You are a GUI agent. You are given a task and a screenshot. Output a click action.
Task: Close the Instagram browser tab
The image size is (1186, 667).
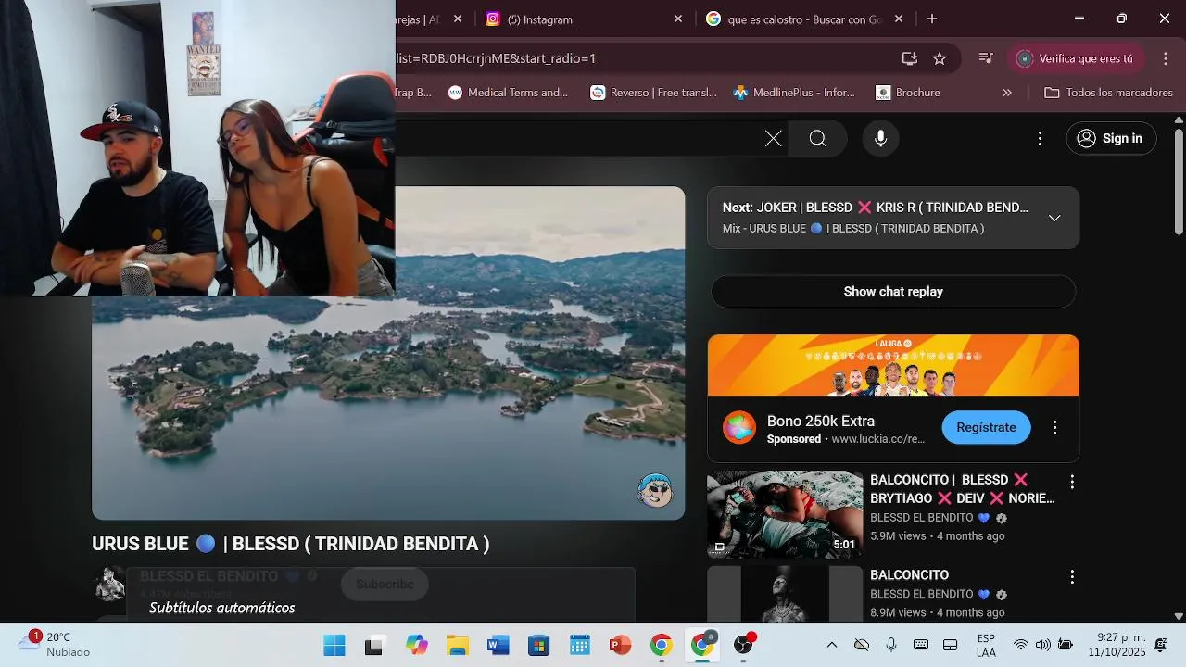(x=677, y=19)
